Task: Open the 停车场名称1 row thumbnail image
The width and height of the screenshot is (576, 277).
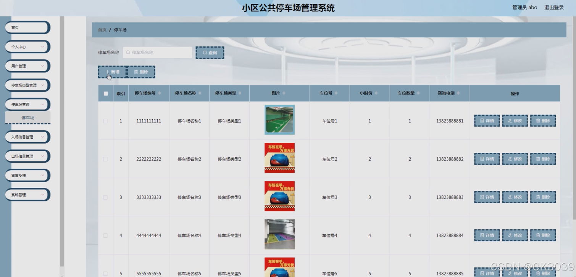Action: (x=279, y=120)
